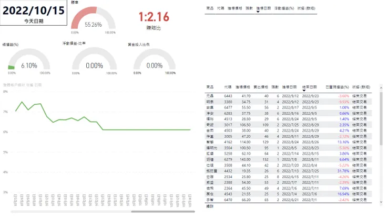The width and height of the screenshot is (389, 218).
Task: Click the 1:2.16 profit-loss ratio card
Action: [154, 20]
